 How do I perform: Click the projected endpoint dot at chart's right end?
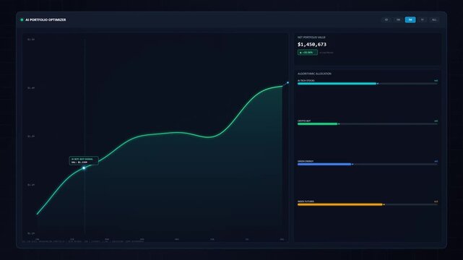point(287,82)
